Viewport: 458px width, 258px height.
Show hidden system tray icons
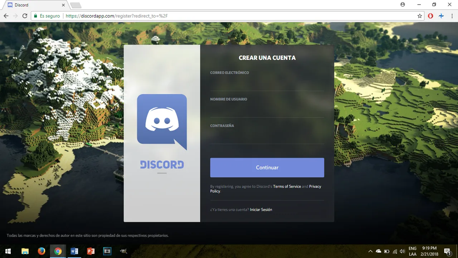[370, 251]
